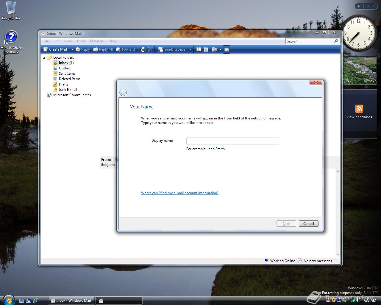Click the network tray icon
This screenshot has width=381, height=305.
352,301
